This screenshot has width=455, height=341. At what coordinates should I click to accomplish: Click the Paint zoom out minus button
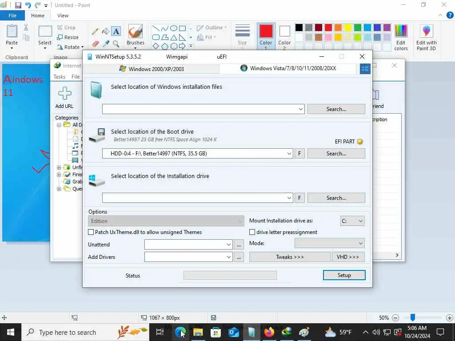pyautogui.click(x=395, y=318)
